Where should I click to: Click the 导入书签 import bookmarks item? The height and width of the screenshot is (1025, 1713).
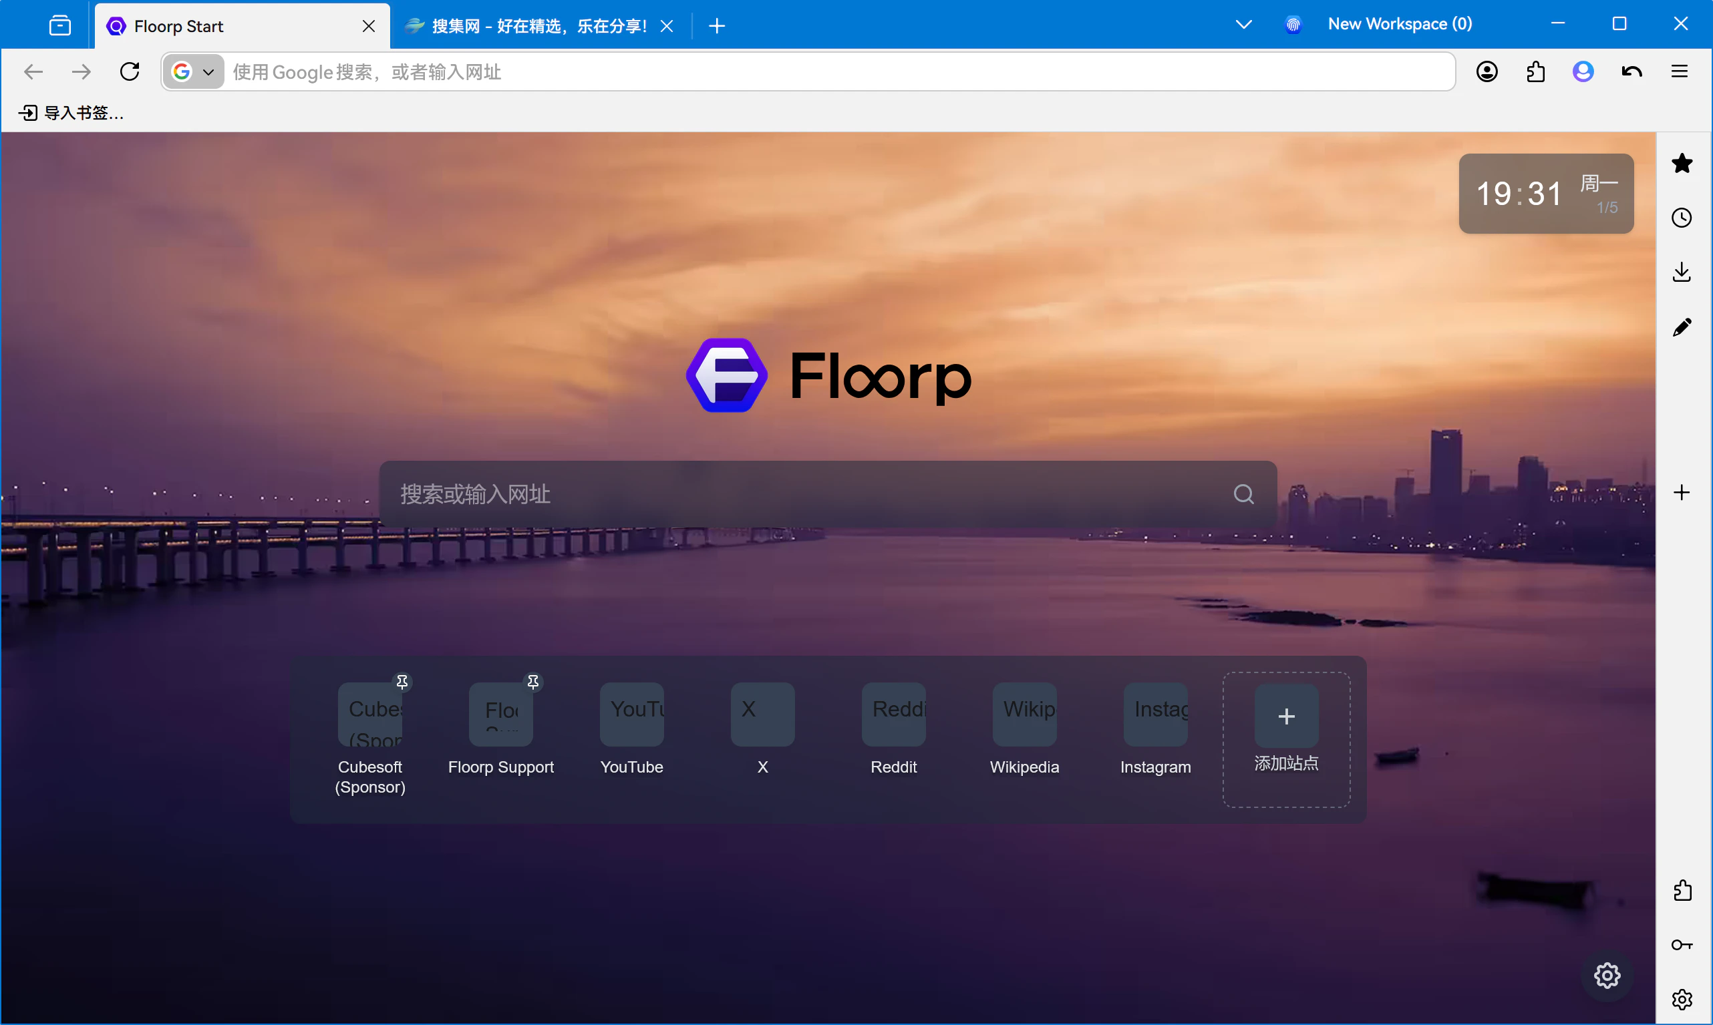[71, 113]
